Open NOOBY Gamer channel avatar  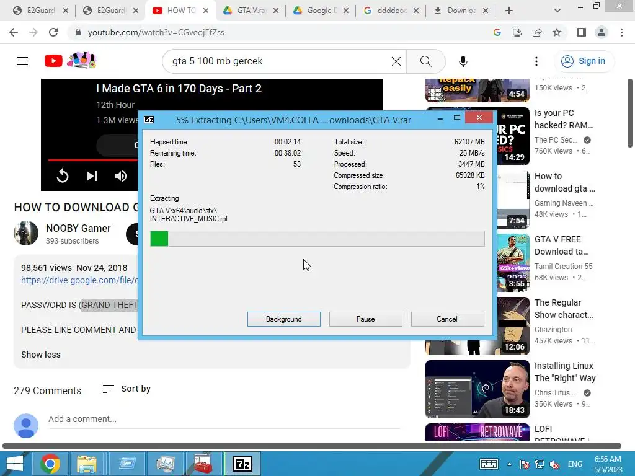[26, 233]
